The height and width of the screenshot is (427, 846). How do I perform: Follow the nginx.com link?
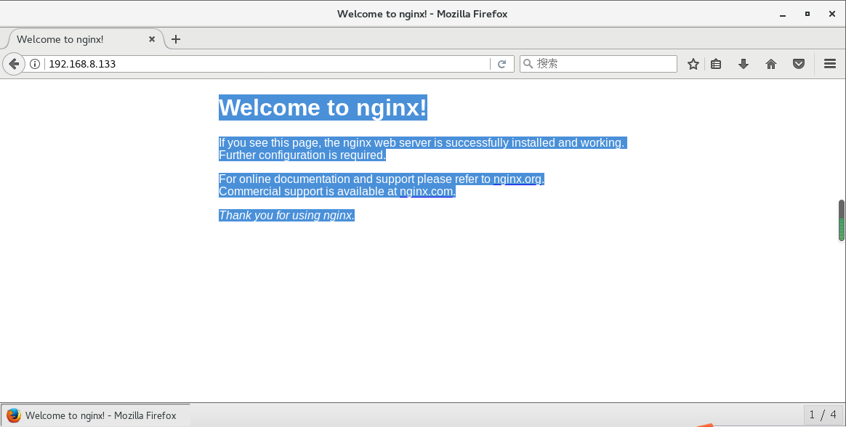click(426, 192)
